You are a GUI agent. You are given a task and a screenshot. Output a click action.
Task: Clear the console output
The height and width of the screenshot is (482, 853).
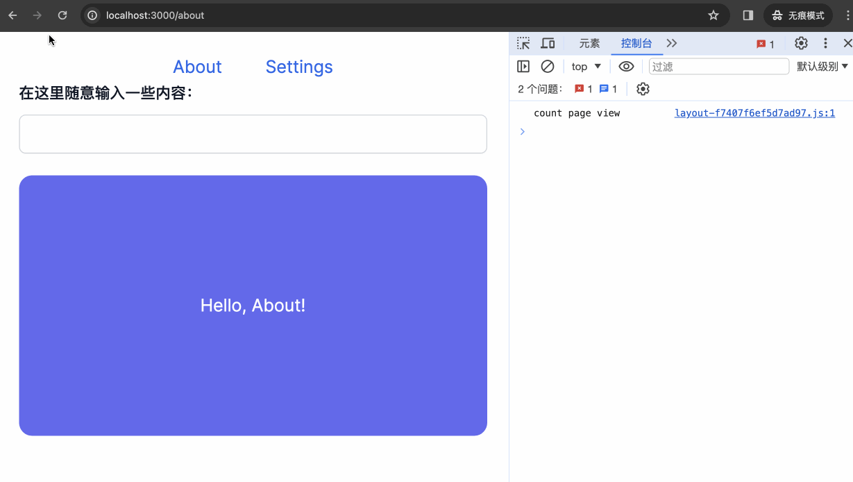pos(548,66)
